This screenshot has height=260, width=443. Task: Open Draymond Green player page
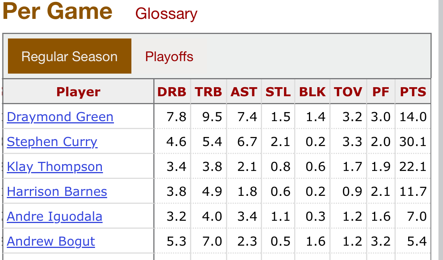[x=60, y=117]
